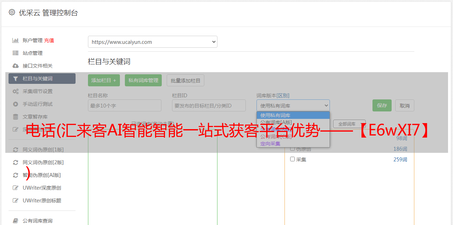Focus the 栏目名称 input field
The height and width of the screenshot is (225, 453).
pyautogui.click(x=125, y=105)
